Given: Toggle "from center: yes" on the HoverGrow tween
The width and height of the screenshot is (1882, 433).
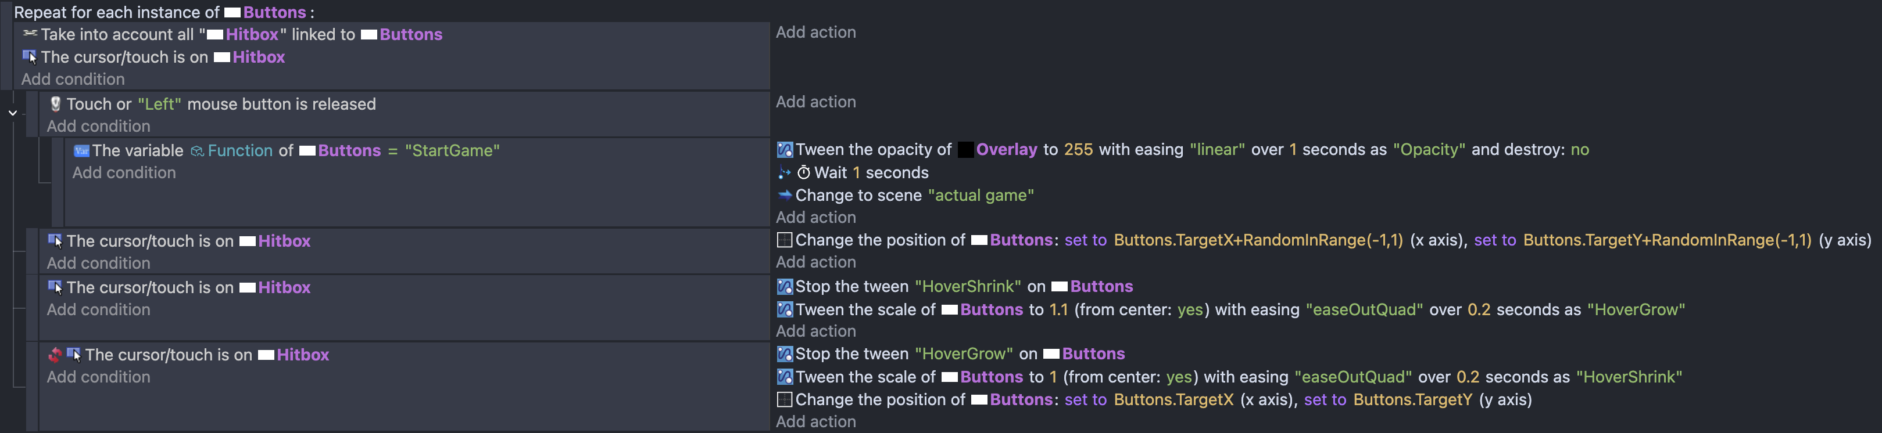Looking at the screenshot, I should click(x=1189, y=309).
